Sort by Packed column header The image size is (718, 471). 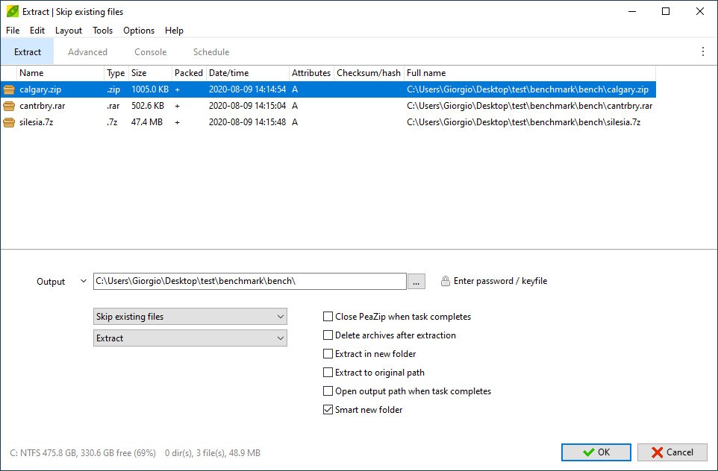point(189,73)
